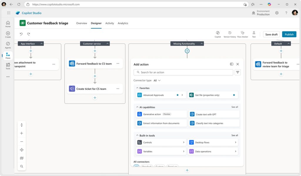
Task: Switch to the Overview tab
Action: 81,23
